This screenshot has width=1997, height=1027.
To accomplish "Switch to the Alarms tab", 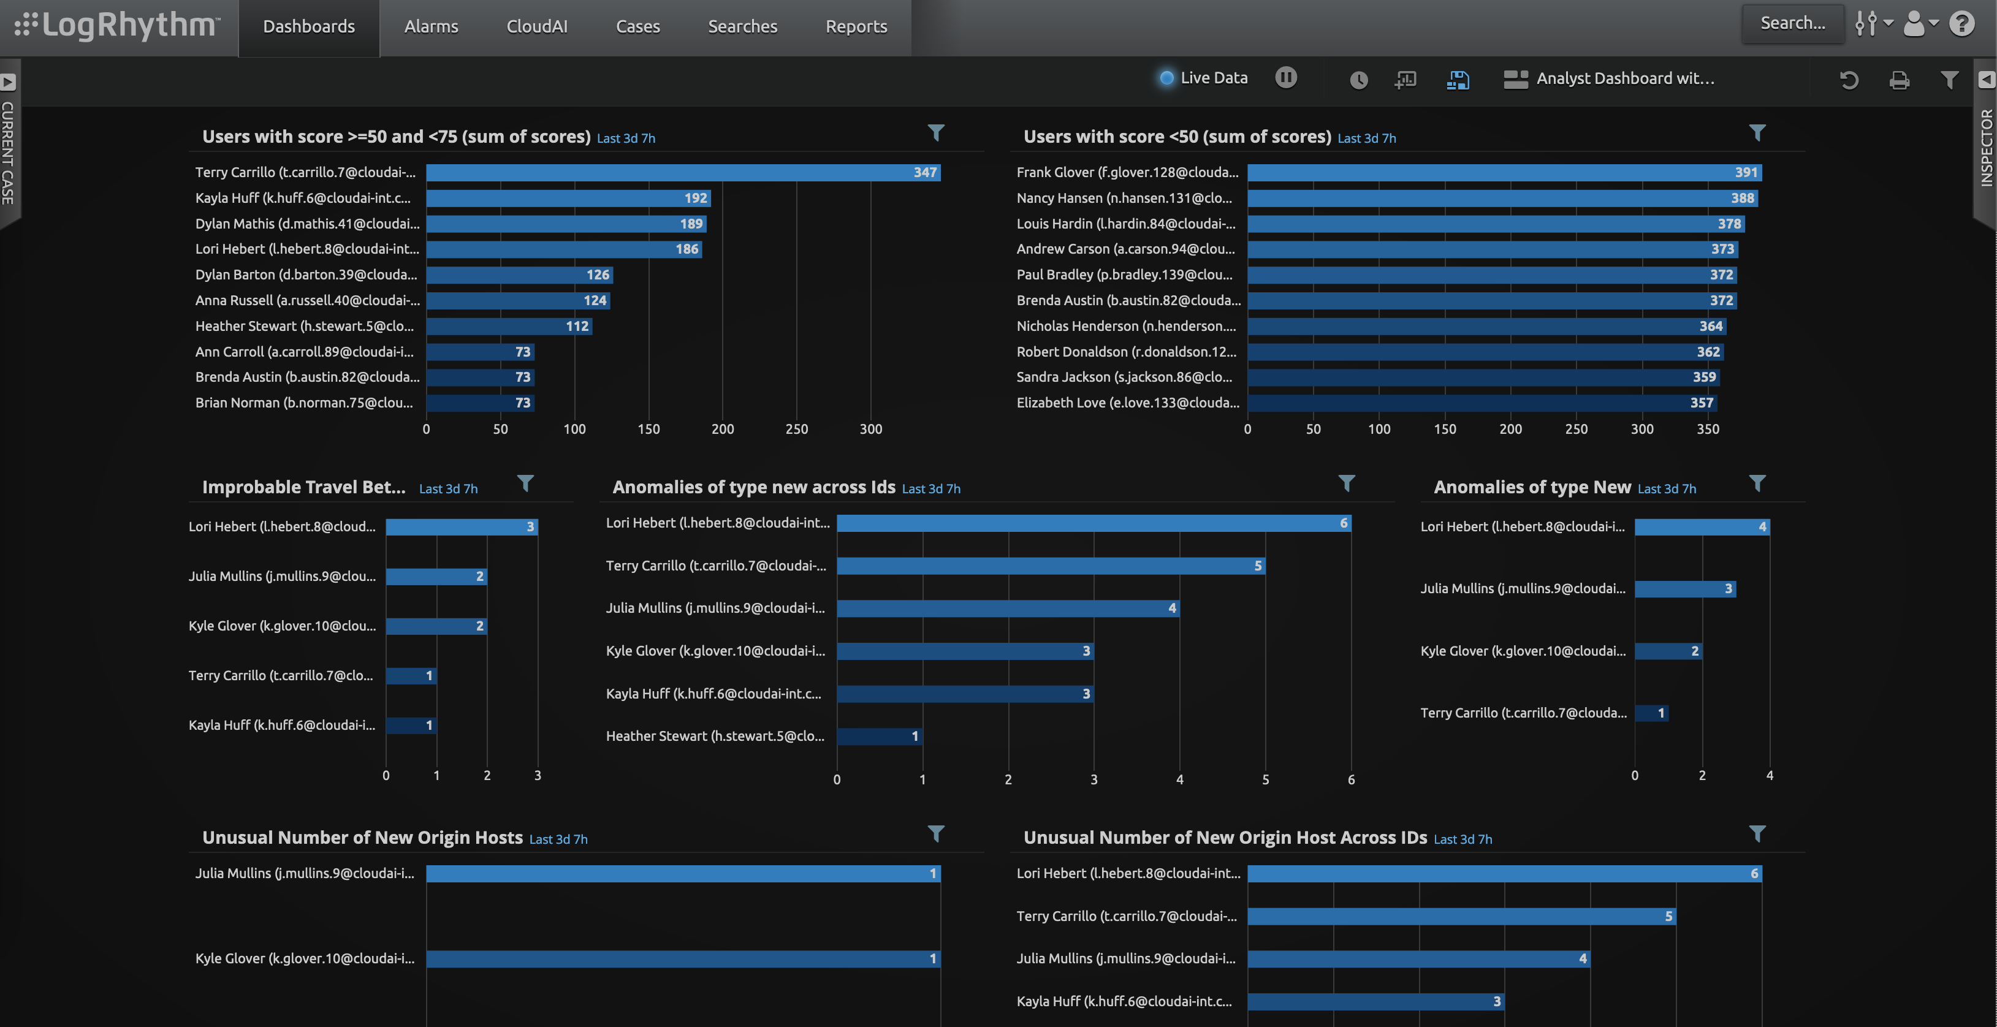I will tap(431, 26).
